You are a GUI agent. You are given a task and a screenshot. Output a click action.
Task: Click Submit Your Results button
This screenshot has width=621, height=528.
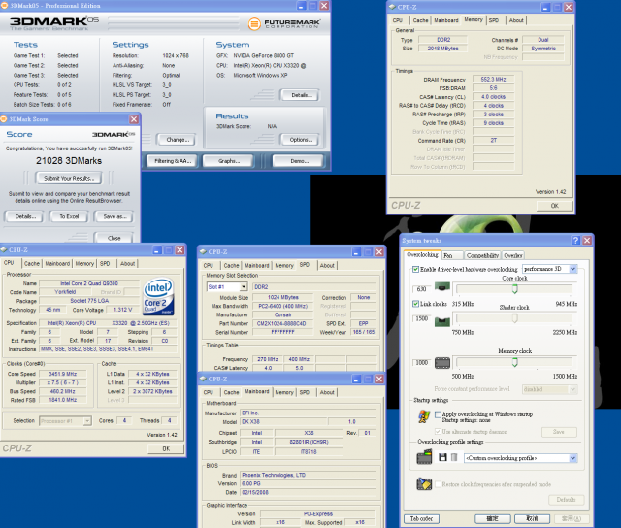69,179
